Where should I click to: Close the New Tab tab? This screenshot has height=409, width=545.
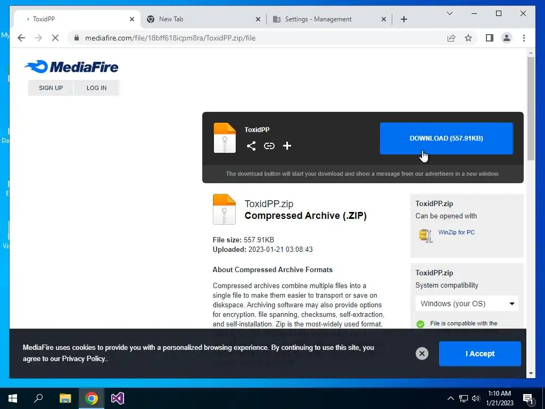pos(258,19)
